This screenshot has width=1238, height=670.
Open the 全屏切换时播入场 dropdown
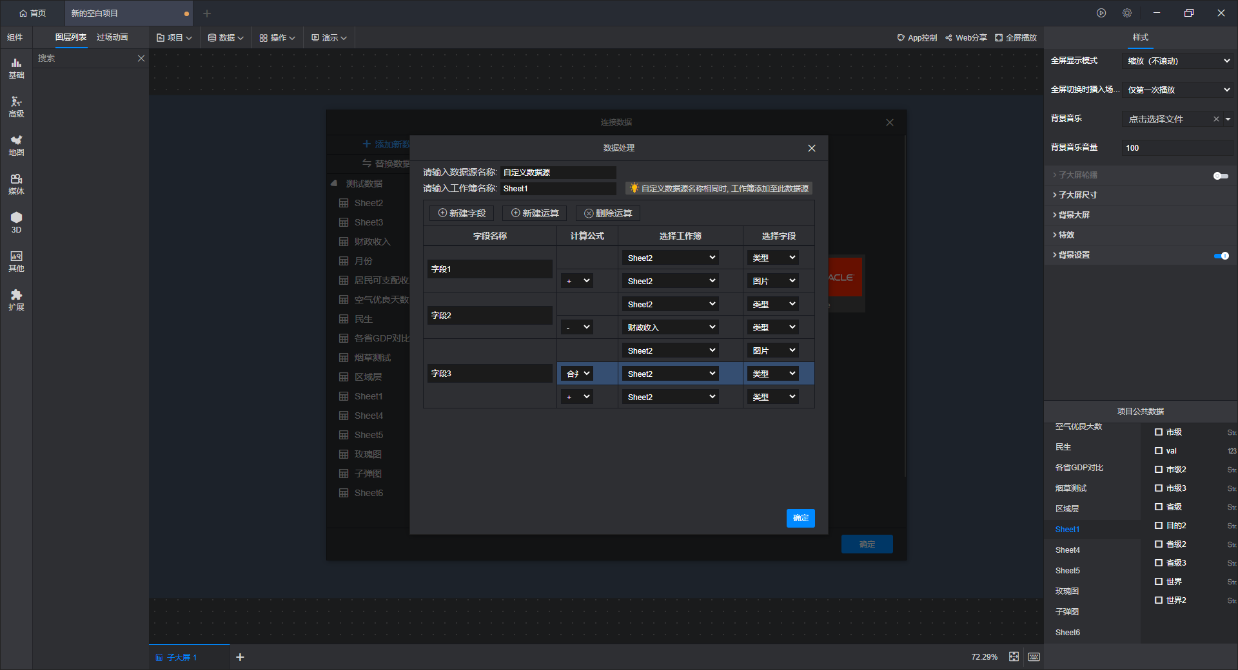coord(1178,90)
